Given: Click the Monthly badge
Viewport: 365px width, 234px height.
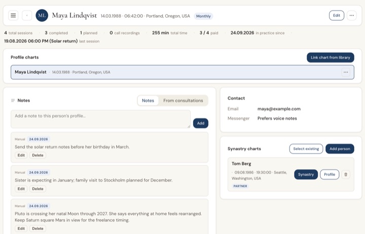Looking at the screenshot, I should (x=203, y=16).
